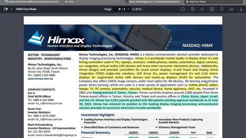Click the 'Tel: +(886) 6 505-0880' line
Viewport: 246px width, 138px height.
pos(42,75)
